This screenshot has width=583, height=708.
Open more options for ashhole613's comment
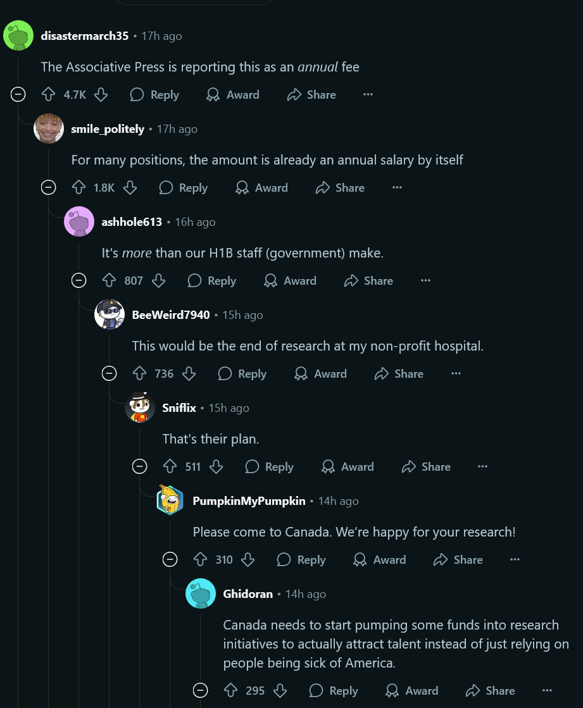pyautogui.click(x=425, y=280)
